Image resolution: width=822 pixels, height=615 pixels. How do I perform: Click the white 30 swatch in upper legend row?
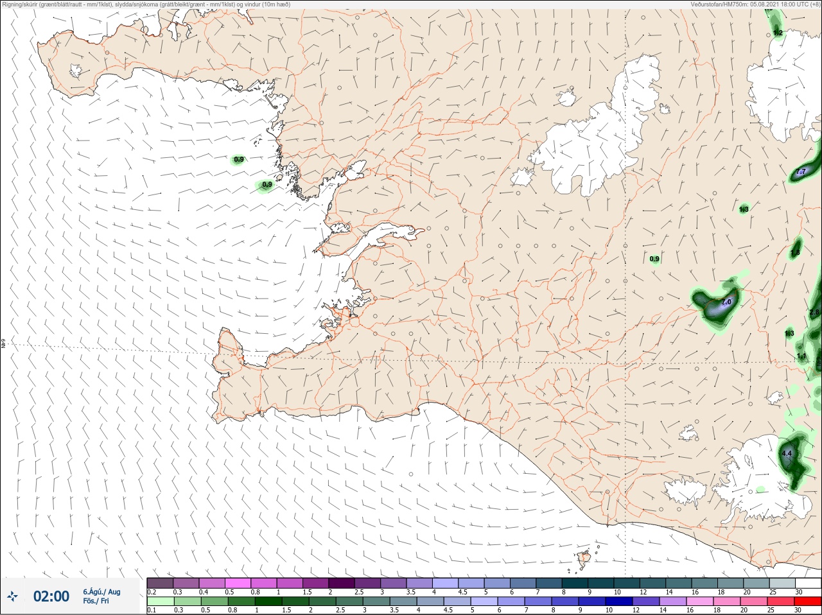coord(808,583)
